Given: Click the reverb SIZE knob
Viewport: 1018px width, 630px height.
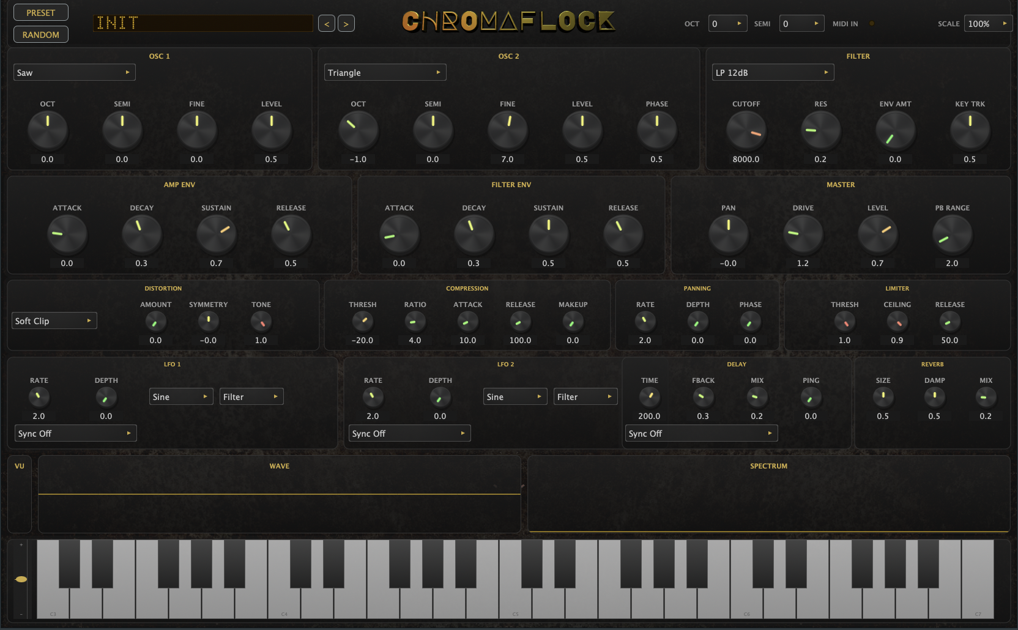Looking at the screenshot, I should [883, 397].
